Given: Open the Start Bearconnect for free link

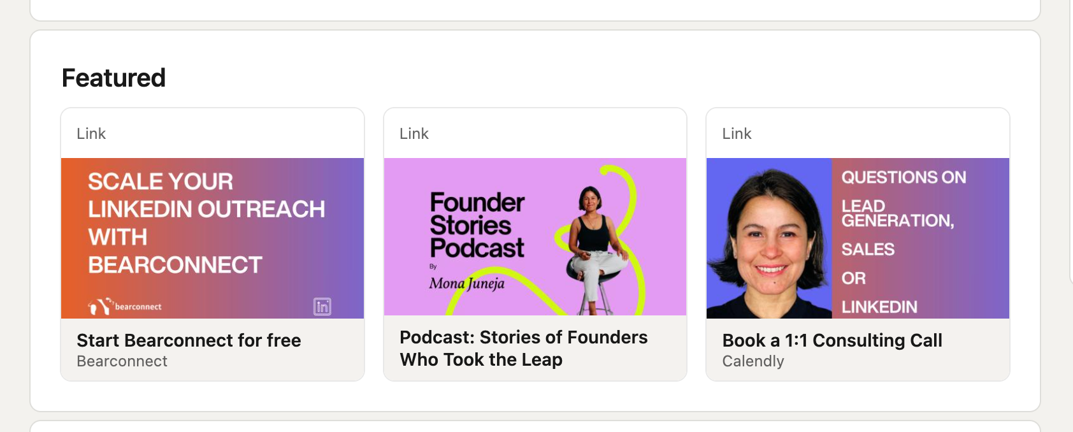Looking at the screenshot, I should tap(189, 340).
